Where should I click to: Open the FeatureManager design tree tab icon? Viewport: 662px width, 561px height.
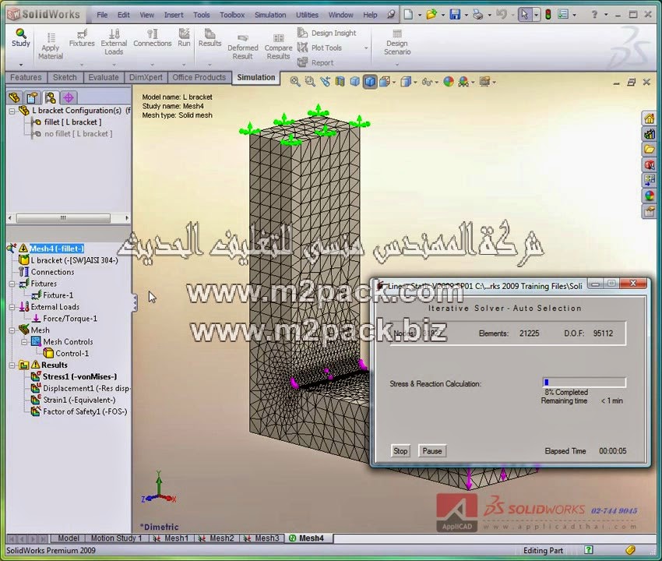[14, 98]
